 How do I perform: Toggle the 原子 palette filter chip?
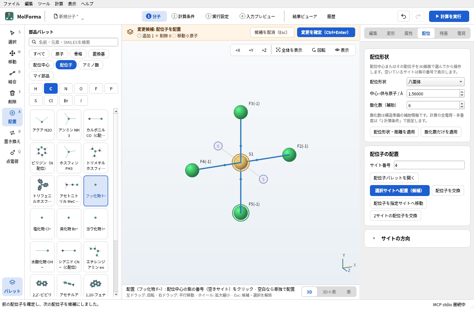(x=59, y=54)
